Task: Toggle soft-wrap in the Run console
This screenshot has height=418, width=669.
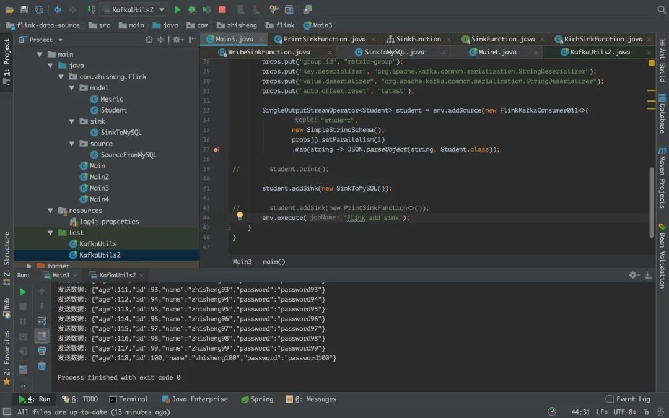Action: click(x=42, y=321)
